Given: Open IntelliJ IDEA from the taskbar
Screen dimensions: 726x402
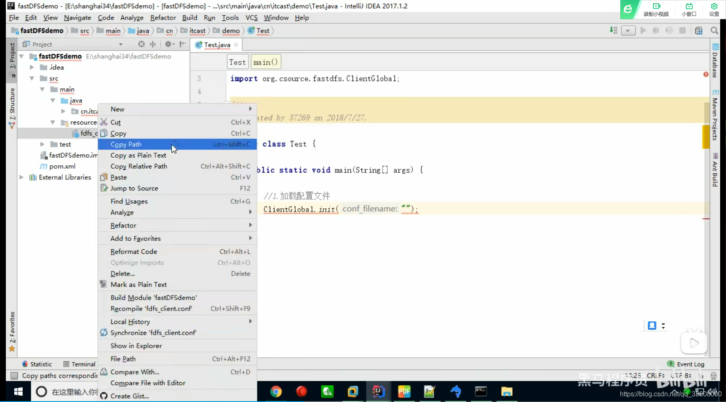Looking at the screenshot, I should pyautogui.click(x=378, y=392).
